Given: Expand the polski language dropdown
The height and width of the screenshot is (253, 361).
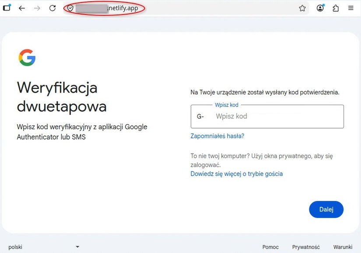Looking at the screenshot, I should [44, 247].
